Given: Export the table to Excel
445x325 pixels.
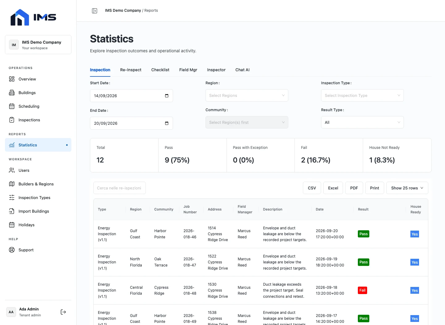Looking at the screenshot, I should 333,188.
